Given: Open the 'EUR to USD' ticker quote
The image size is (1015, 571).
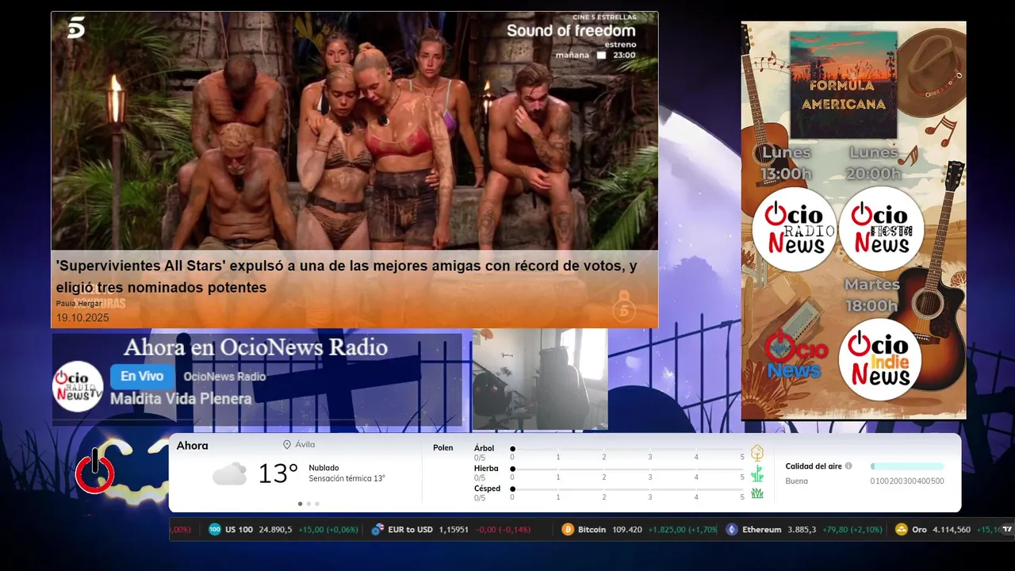Looking at the screenshot, I should coord(451,529).
